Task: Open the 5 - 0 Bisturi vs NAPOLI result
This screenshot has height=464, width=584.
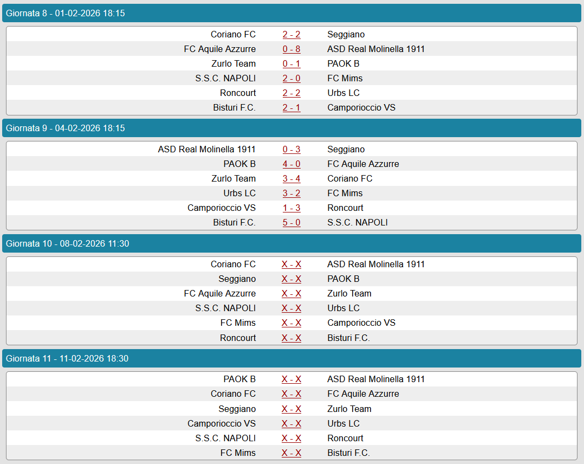Action: (291, 223)
